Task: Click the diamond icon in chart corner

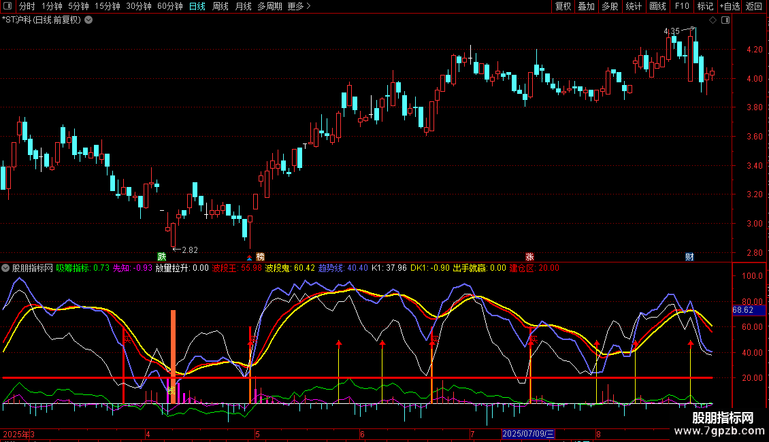Action: point(713,20)
